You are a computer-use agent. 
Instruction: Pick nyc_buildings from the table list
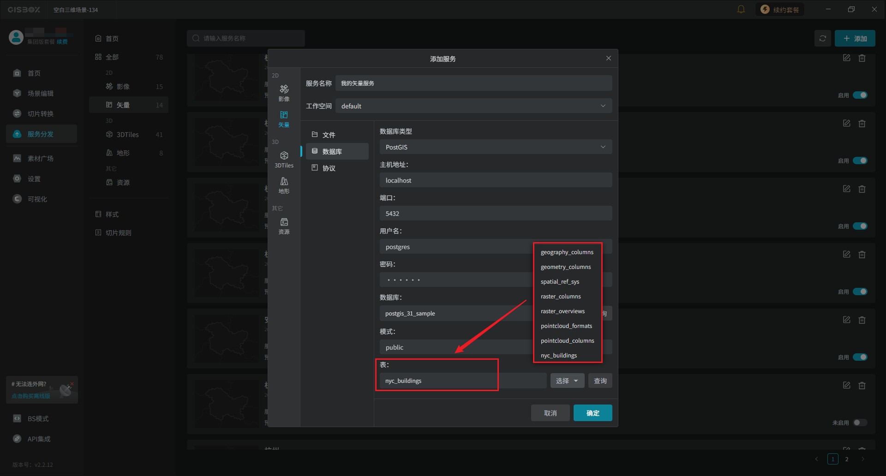[559, 355]
